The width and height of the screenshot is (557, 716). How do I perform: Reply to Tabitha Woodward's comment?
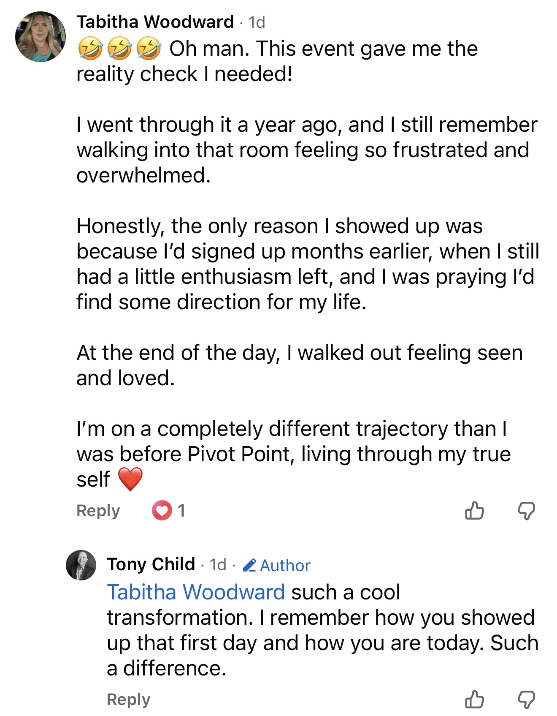click(x=98, y=511)
